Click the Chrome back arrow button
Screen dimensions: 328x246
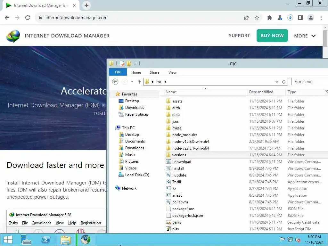(x=7, y=18)
